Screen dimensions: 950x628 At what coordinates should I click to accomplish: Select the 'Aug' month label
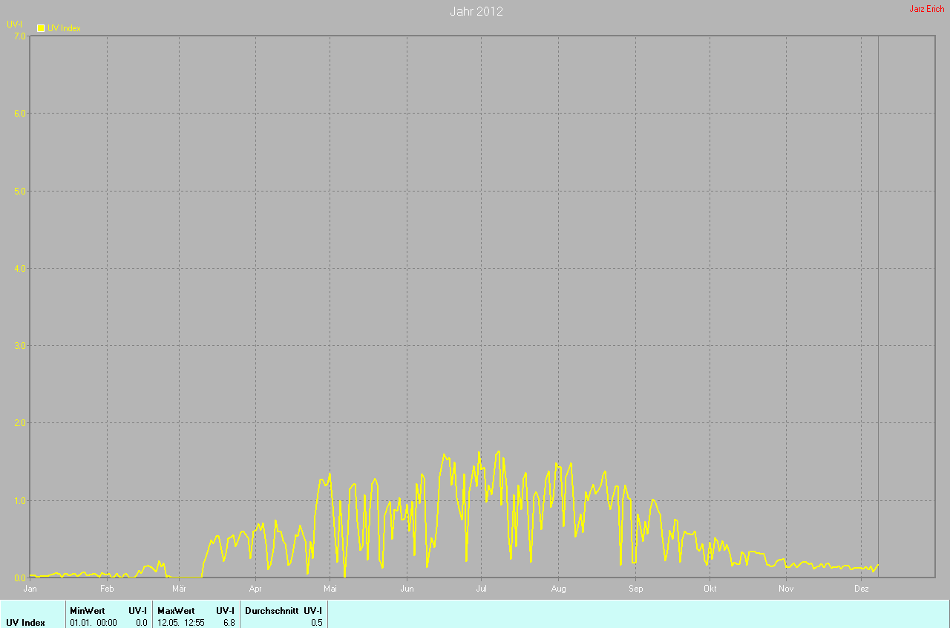[558, 589]
